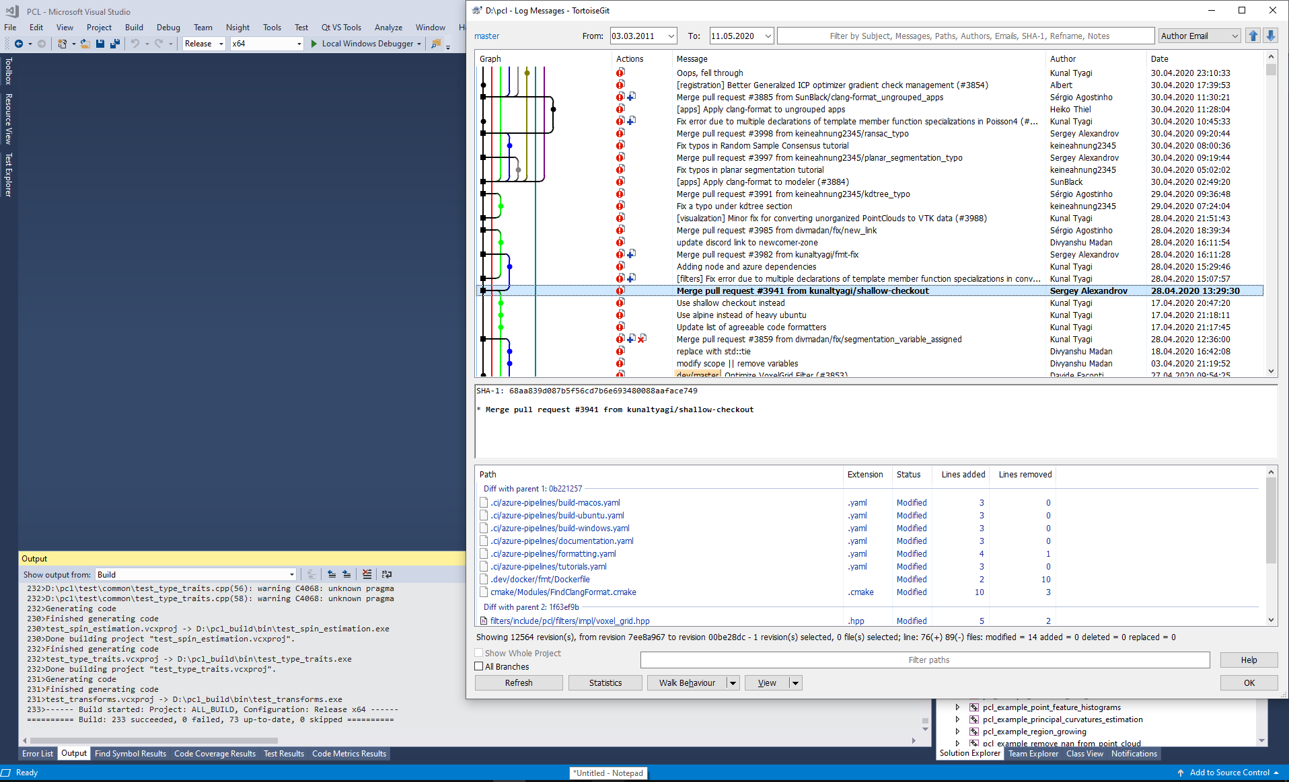Click the log message filter search field
1289x782 pixels.
(x=965, y=36)
